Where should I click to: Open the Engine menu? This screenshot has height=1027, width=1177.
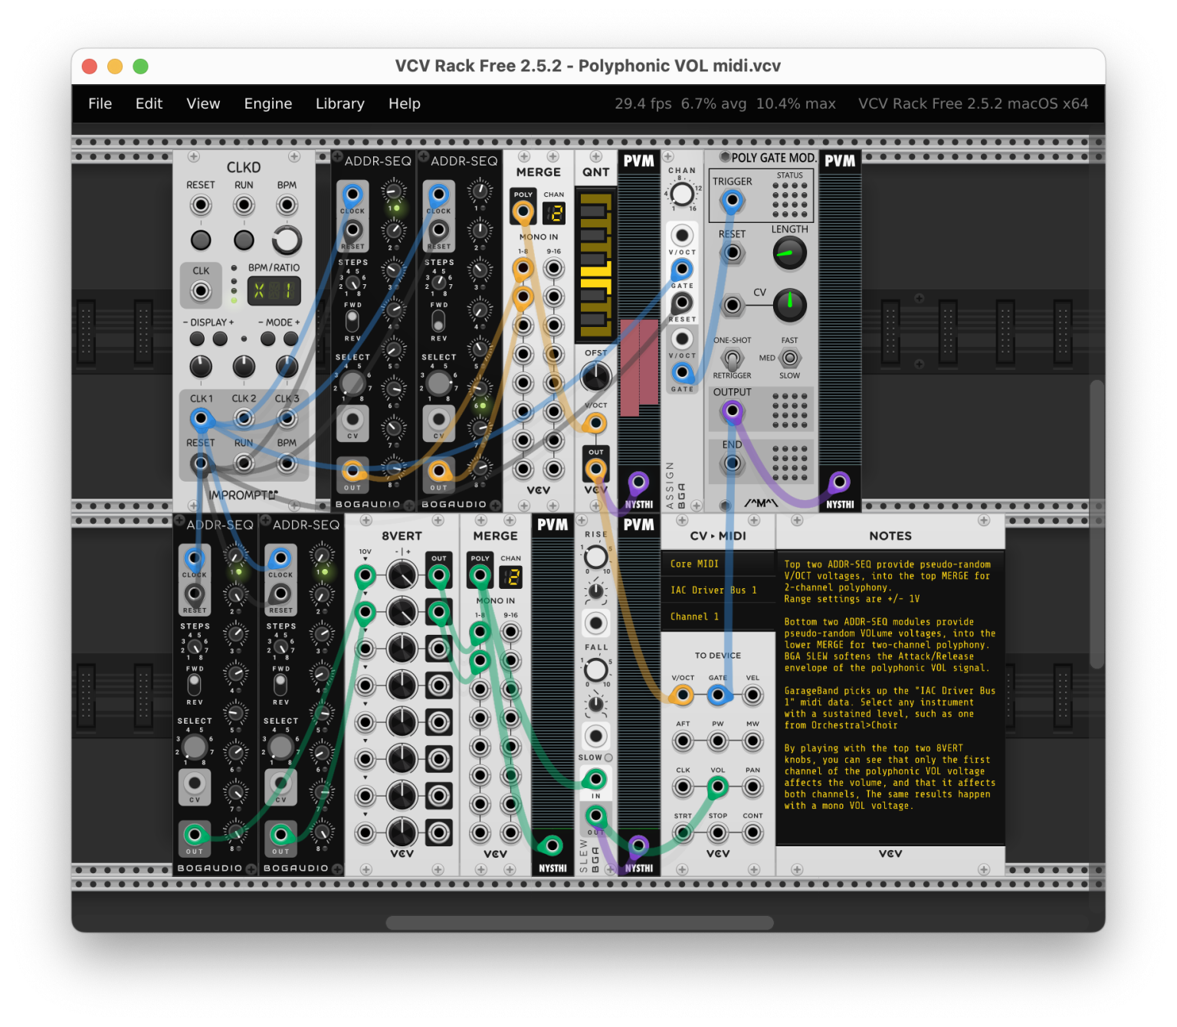(x=268, y=103)
